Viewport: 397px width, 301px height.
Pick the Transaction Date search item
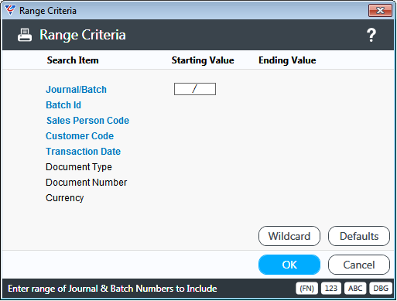(83, 152)
